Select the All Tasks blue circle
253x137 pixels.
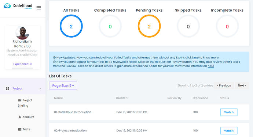pos(71,26)
